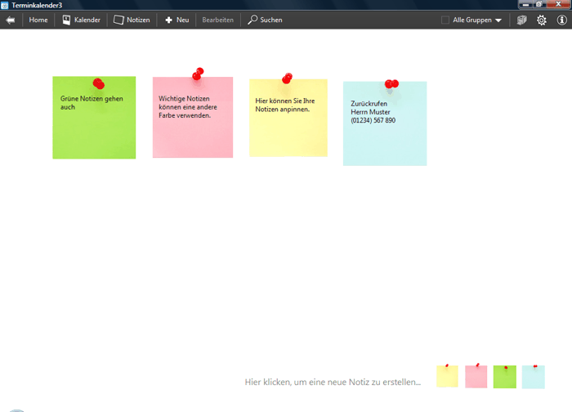Click the back arrow in toolbar
Viewport: 572px width, 412px height.
tap(11, 20)
